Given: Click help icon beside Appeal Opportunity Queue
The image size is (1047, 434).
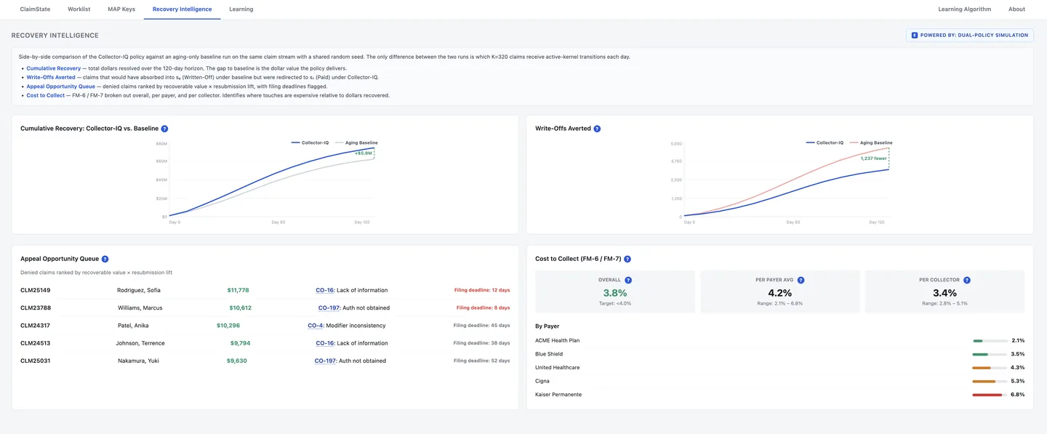Looking at the screenshot, I should click(105, 259).
